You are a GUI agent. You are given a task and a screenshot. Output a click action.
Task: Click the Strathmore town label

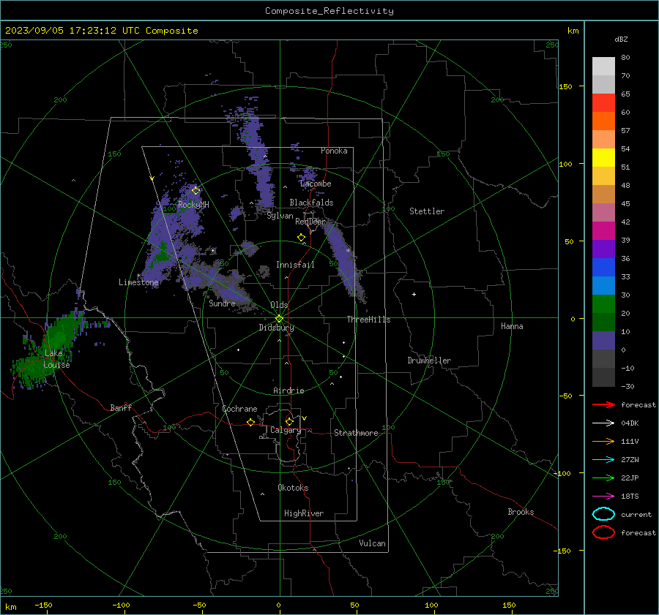click(356, 433)
